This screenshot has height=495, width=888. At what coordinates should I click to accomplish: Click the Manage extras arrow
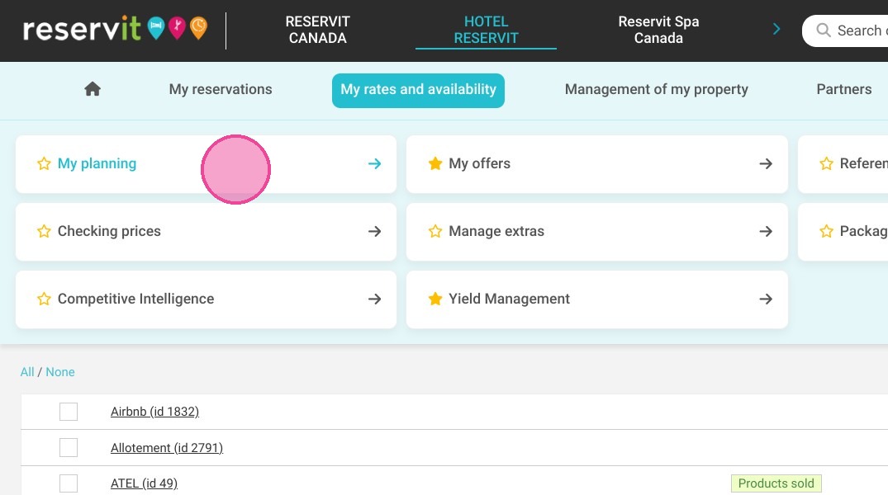(x=766, y=231)
